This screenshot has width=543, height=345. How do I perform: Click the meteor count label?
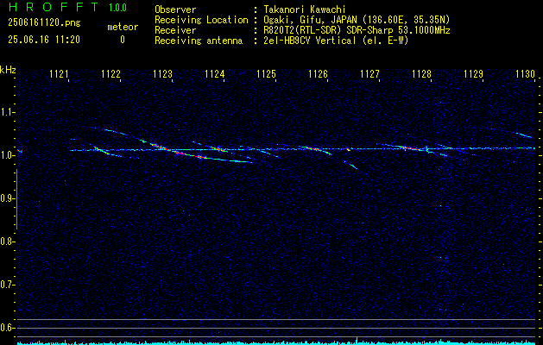[x=123, y=27]
